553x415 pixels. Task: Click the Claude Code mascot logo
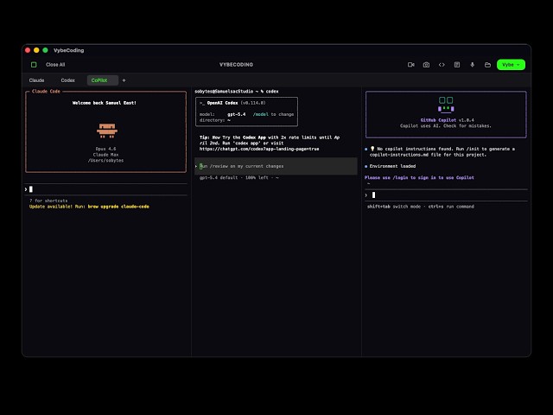coord(107,131)
